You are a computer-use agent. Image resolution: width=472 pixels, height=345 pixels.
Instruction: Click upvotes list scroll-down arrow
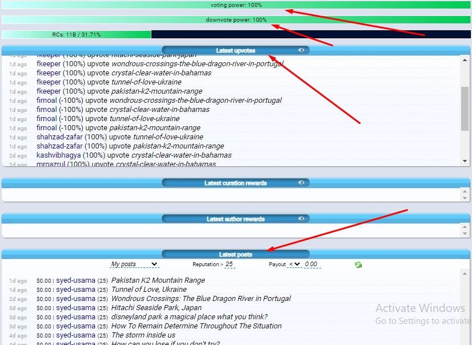pos(465,161)
